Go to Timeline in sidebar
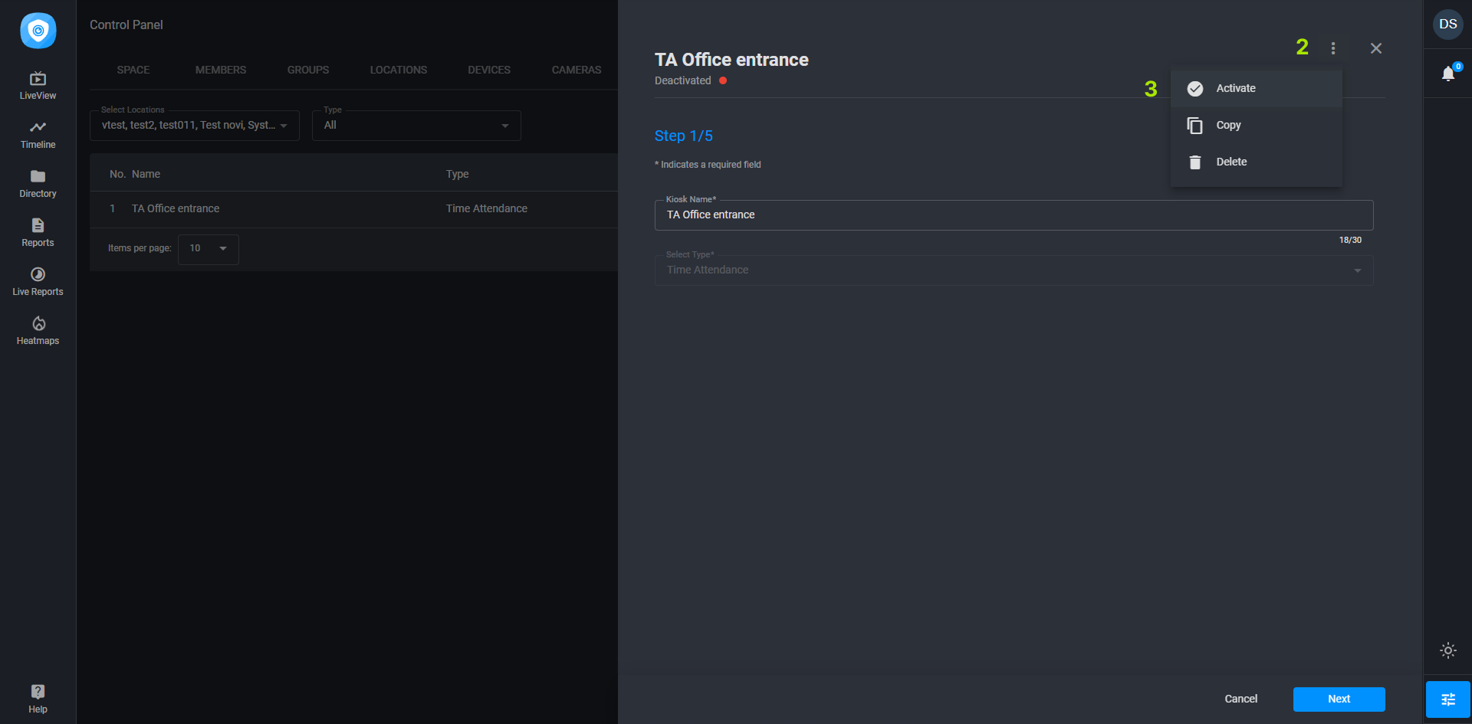 pos(38,134)
